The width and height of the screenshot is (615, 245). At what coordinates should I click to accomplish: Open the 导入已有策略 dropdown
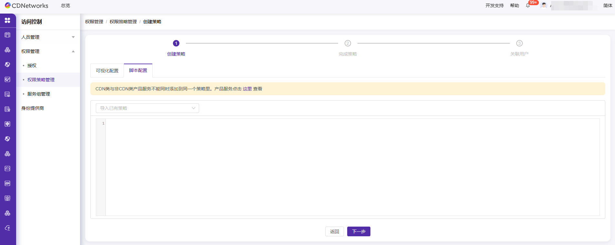[147, 108]
